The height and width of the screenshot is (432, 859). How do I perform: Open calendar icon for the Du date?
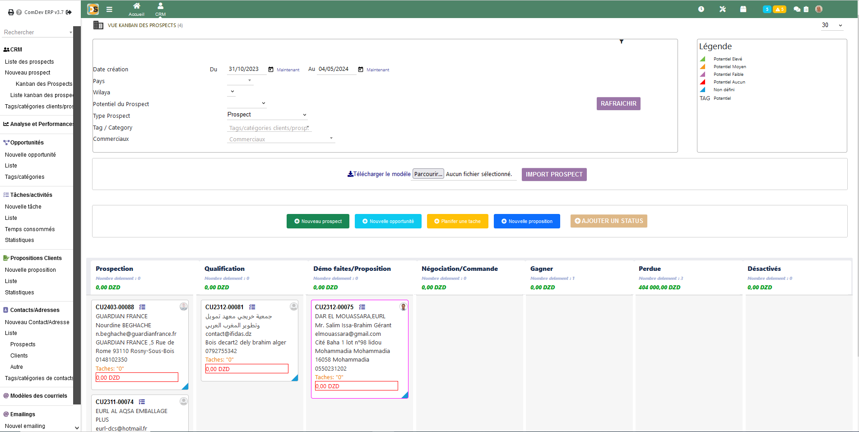[271, 70]
